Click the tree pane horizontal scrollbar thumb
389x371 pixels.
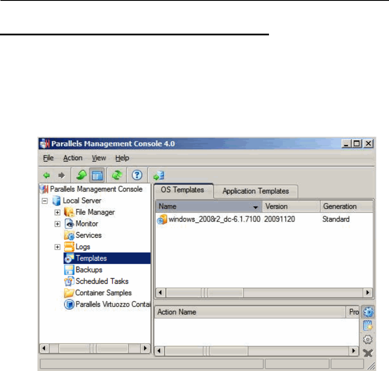pos(93,348)
